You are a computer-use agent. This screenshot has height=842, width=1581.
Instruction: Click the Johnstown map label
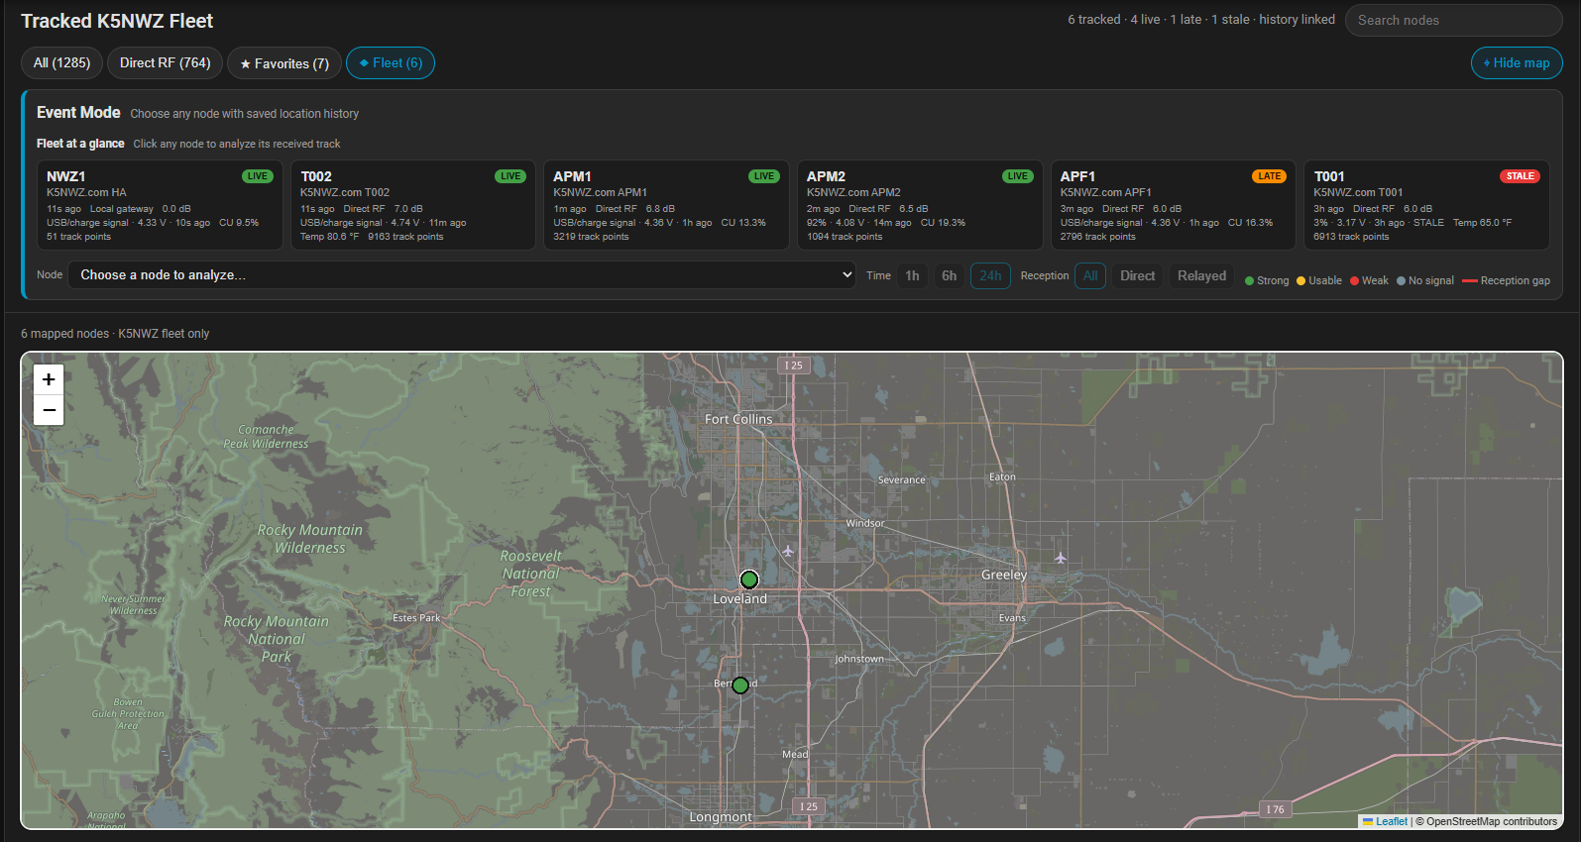[859, 659]
